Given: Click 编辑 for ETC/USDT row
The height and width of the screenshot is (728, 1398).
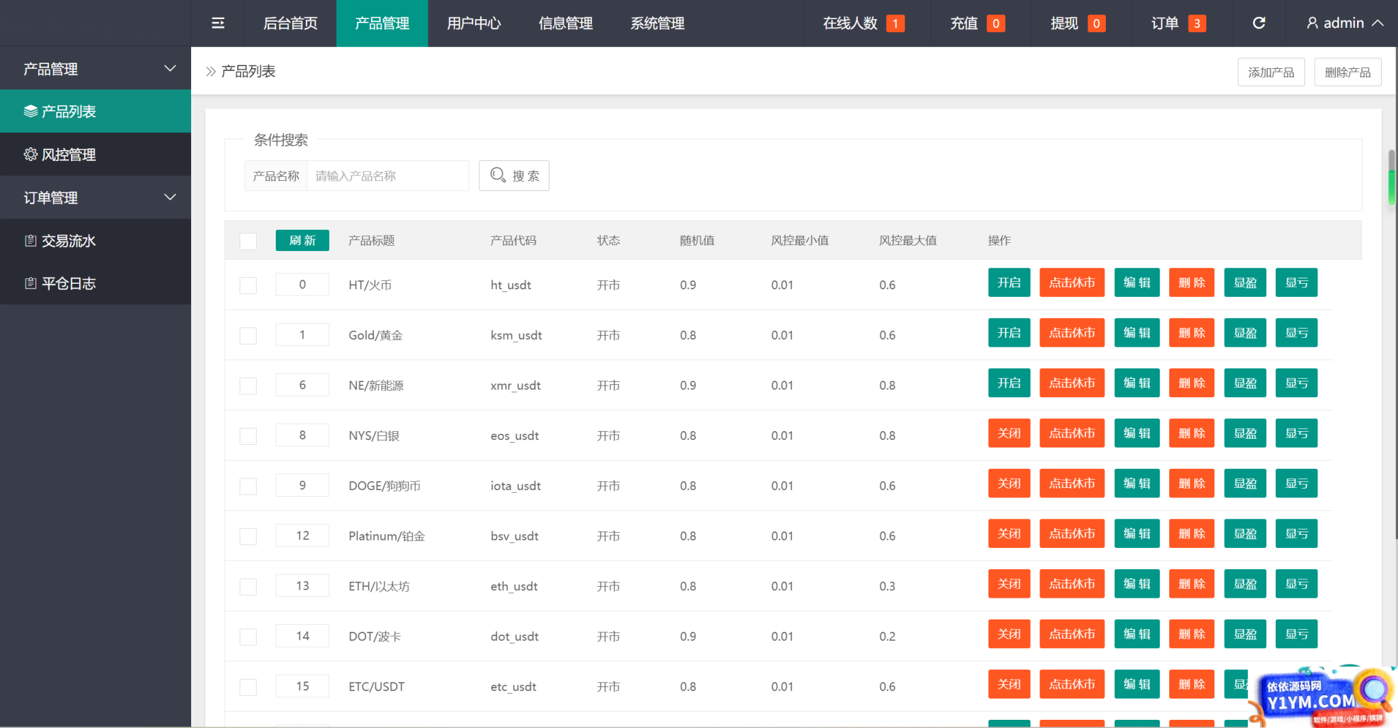Looking at the screenshot, I should point(1137,684).
